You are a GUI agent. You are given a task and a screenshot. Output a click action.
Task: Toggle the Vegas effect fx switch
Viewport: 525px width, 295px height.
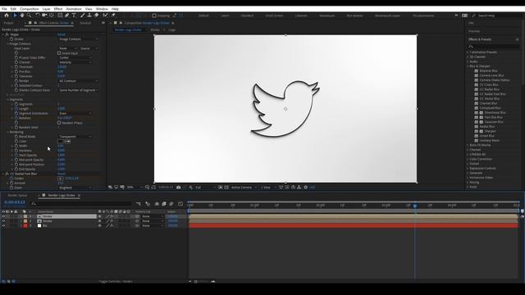coord(7,34)
